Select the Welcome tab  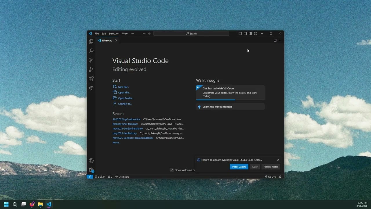[107, 40]
